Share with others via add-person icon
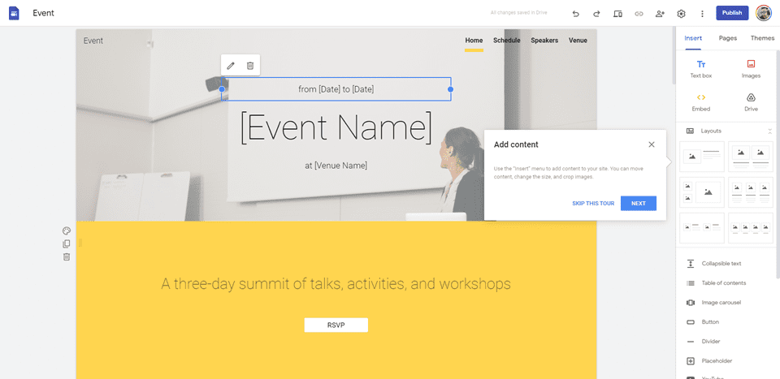The height and width of the screenshot is (379, 780). pos(660,14)
